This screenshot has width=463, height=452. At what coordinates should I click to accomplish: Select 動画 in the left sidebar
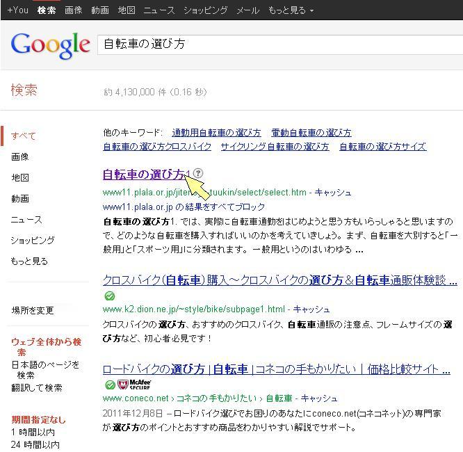tap(19, 199)
